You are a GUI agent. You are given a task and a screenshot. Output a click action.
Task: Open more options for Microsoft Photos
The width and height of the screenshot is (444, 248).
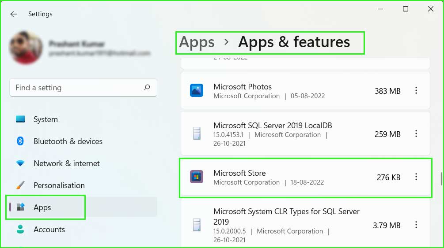pos(416,90)
